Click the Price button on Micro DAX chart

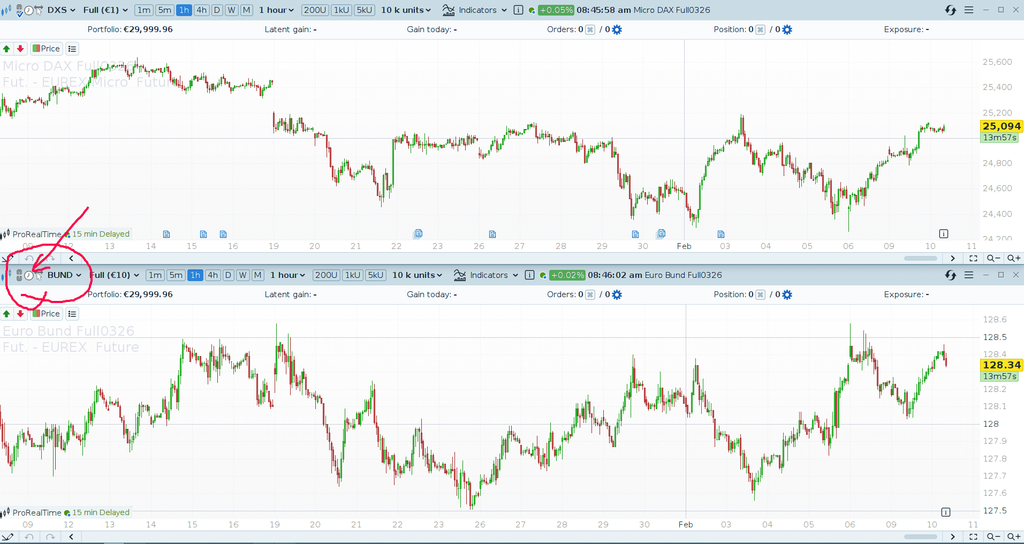(x=46, y=49)
